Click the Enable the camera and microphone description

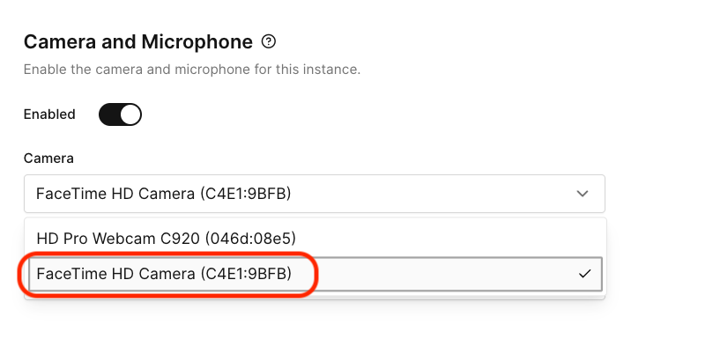pyautogui.click(x=192, y=70)
